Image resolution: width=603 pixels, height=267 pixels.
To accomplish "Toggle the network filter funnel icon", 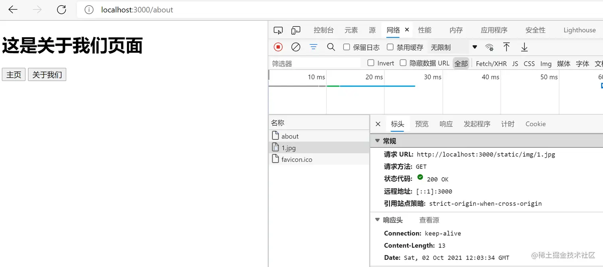I will pos(313,47).
